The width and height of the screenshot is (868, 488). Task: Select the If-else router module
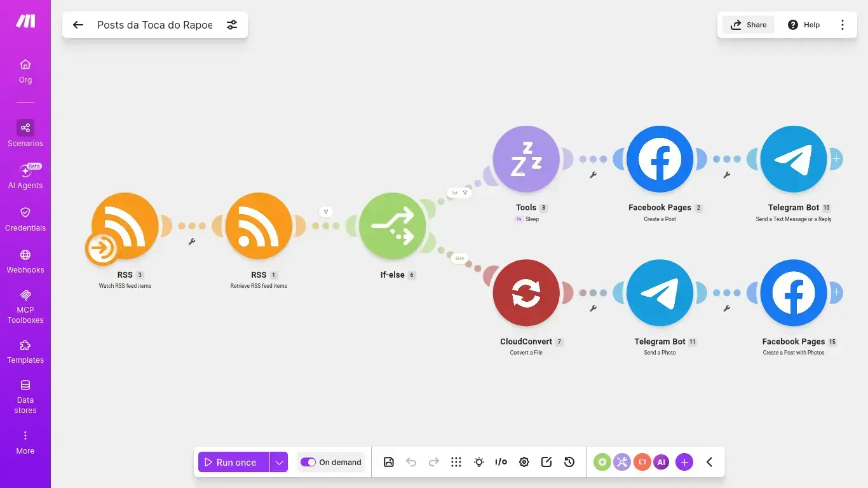392,226
